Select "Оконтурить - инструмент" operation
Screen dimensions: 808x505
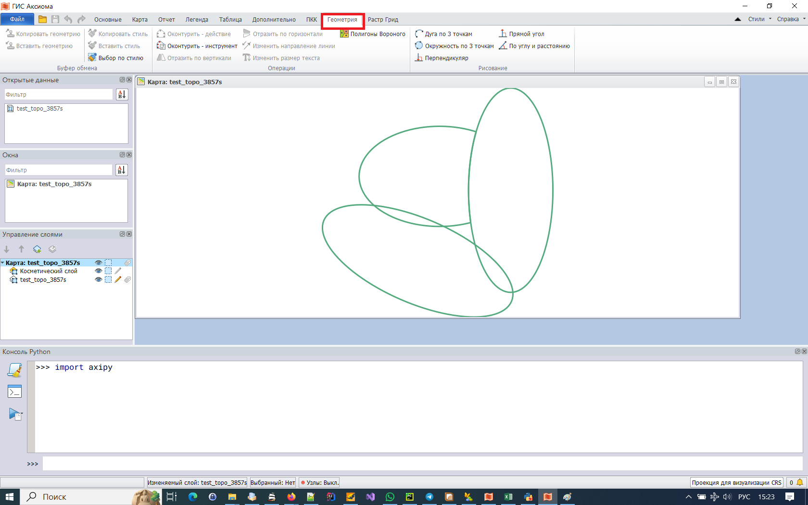(x=198, y=46)
